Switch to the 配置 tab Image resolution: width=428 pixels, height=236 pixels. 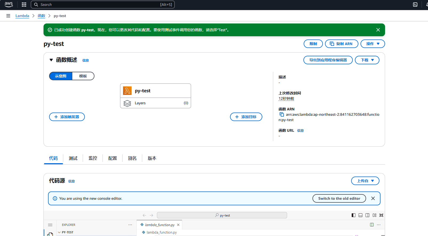(113, 158)
